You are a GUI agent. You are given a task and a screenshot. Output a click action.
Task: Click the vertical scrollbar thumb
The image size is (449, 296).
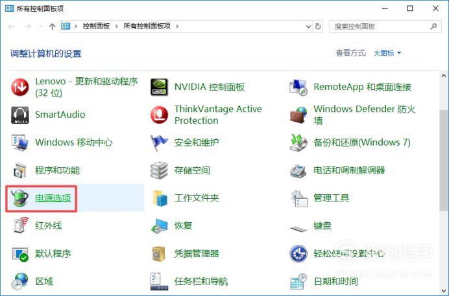(444, 161)
